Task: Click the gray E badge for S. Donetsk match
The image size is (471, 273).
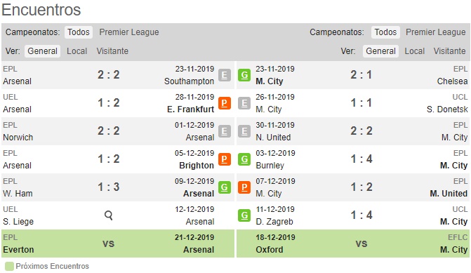Action: (x=244, y=103)
